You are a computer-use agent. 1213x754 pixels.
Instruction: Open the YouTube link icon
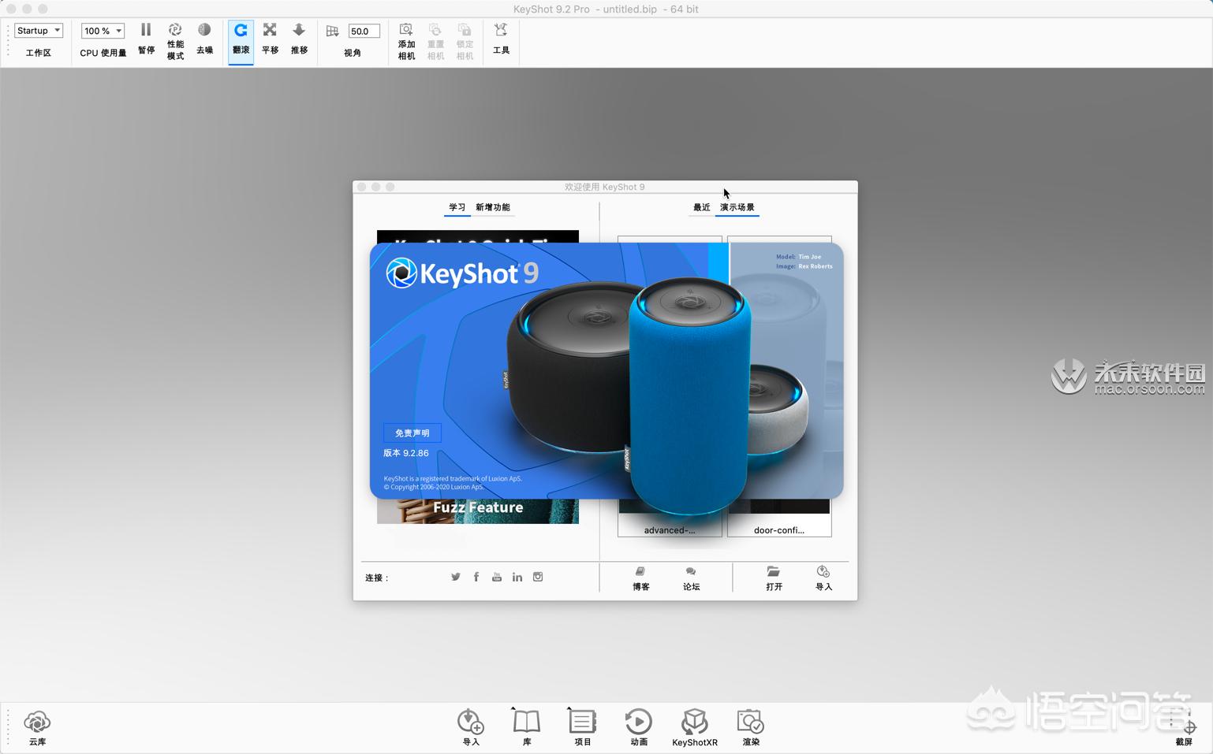(497, 577)
